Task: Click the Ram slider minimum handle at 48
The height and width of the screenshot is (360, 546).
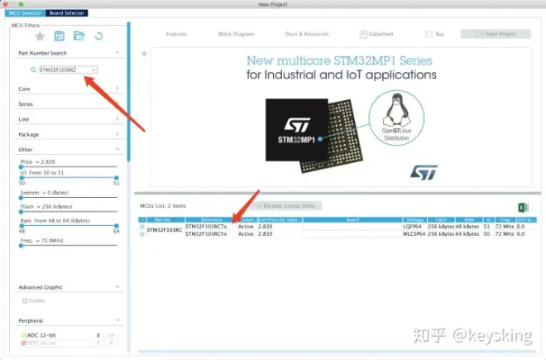Action: pyautogui.click(x=22, y=226)
